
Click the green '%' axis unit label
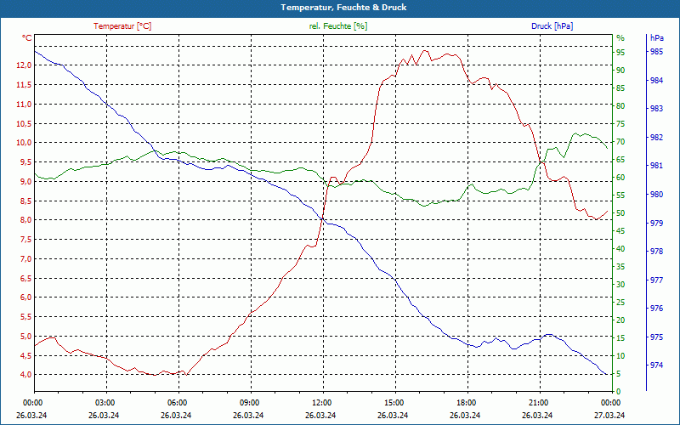[620, 38]
